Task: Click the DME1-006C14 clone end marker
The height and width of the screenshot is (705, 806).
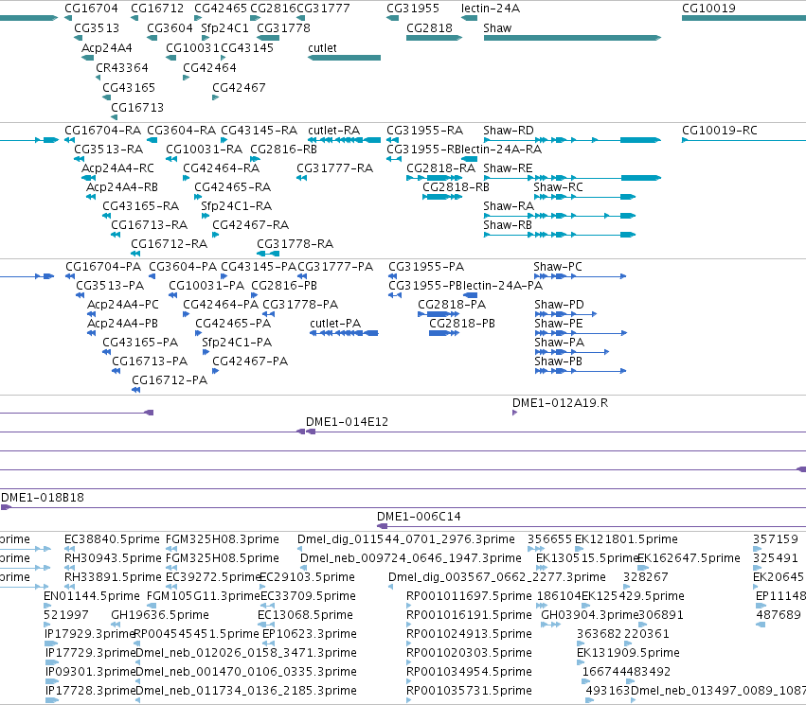Action: 382,526
